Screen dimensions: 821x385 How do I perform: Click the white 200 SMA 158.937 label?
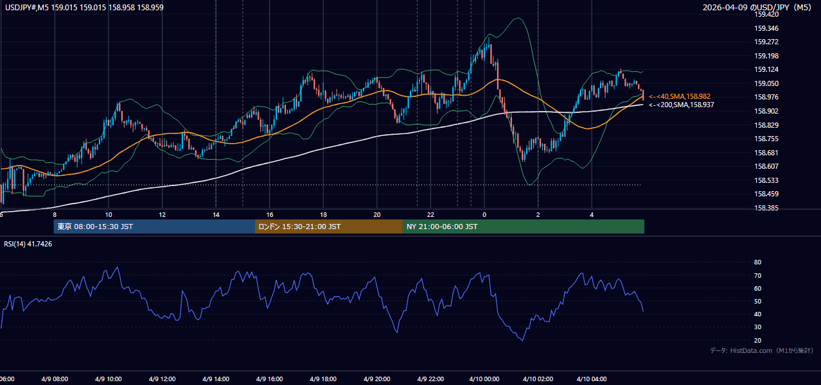click(x=681, y=105)
